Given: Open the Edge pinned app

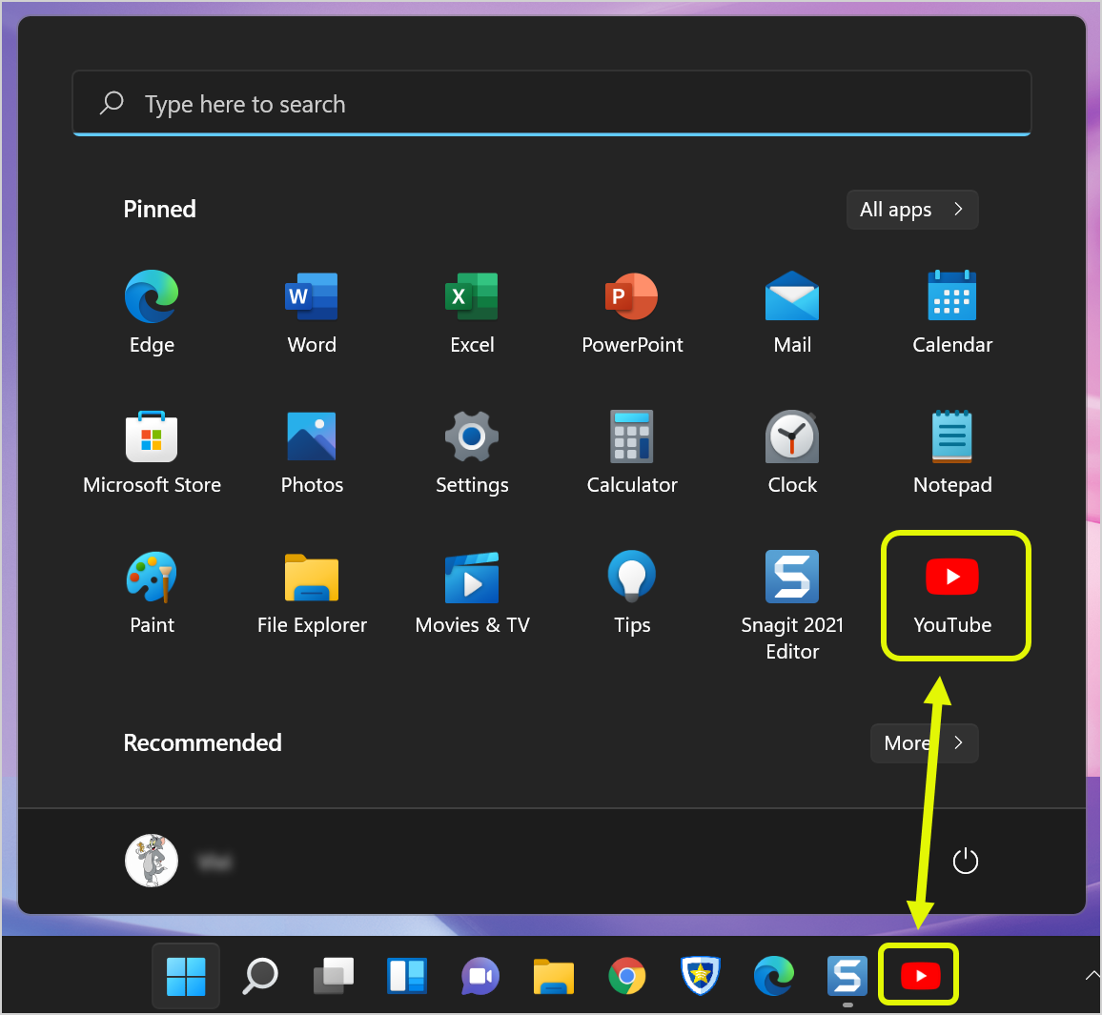Looking at the screenshot, I should [152, 312].
